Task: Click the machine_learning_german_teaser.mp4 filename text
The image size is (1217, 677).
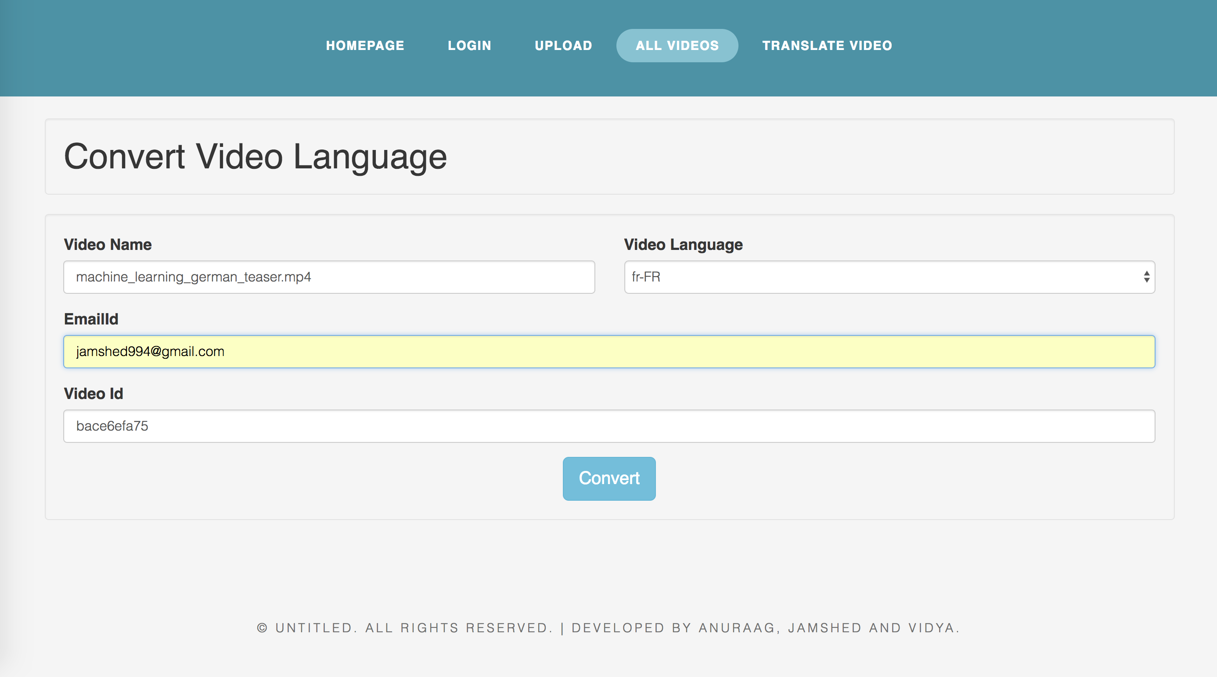Action: pyautogui.click(x=193, y=277)
